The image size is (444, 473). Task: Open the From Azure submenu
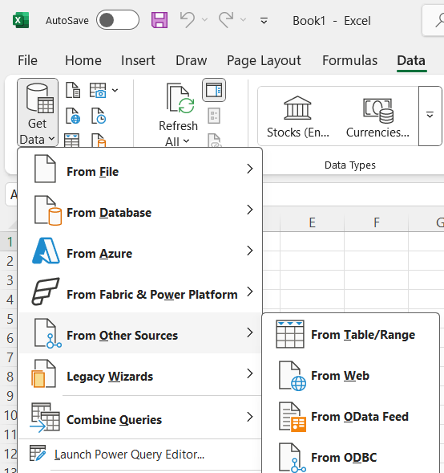coord(140,251)
